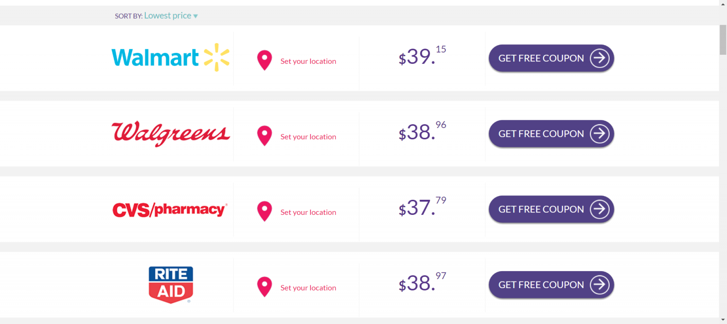This screenshot has width=727, height=324.
Task: Get free coupon for Rite Aid
Action: pyautogui.click(x=551, y=285)
